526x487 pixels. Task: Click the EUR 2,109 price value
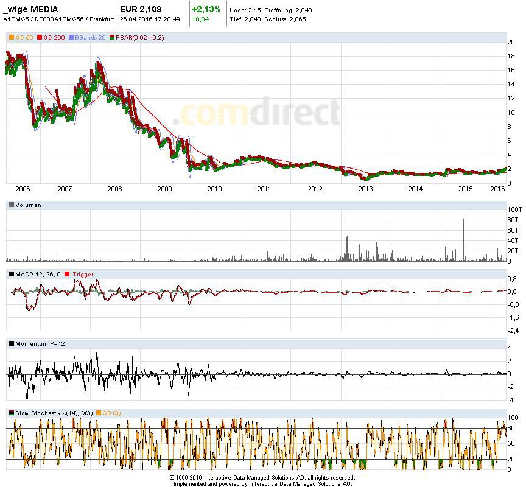click(x=141, y=9)
